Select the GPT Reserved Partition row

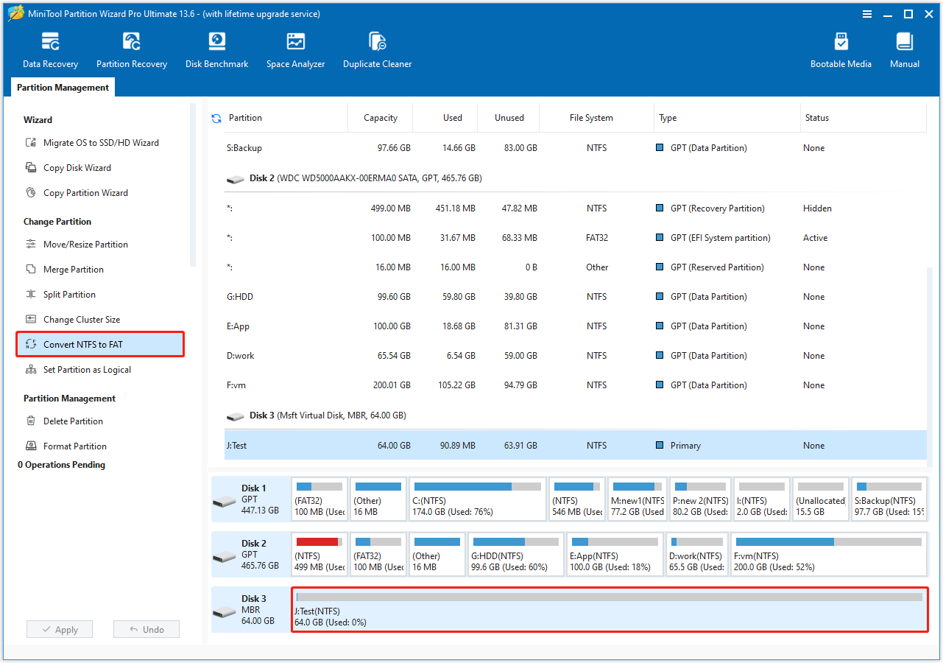(575, 267)
